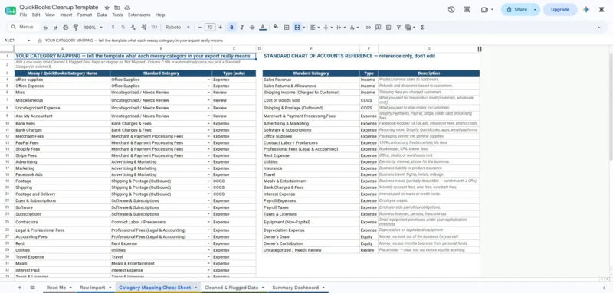This screenshot has width=613, height=293.
Task: Click the Increase decimal places icon
Action: (x=143, y=28)
